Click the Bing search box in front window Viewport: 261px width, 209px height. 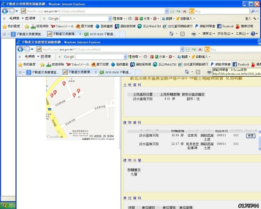coord(232,49)
